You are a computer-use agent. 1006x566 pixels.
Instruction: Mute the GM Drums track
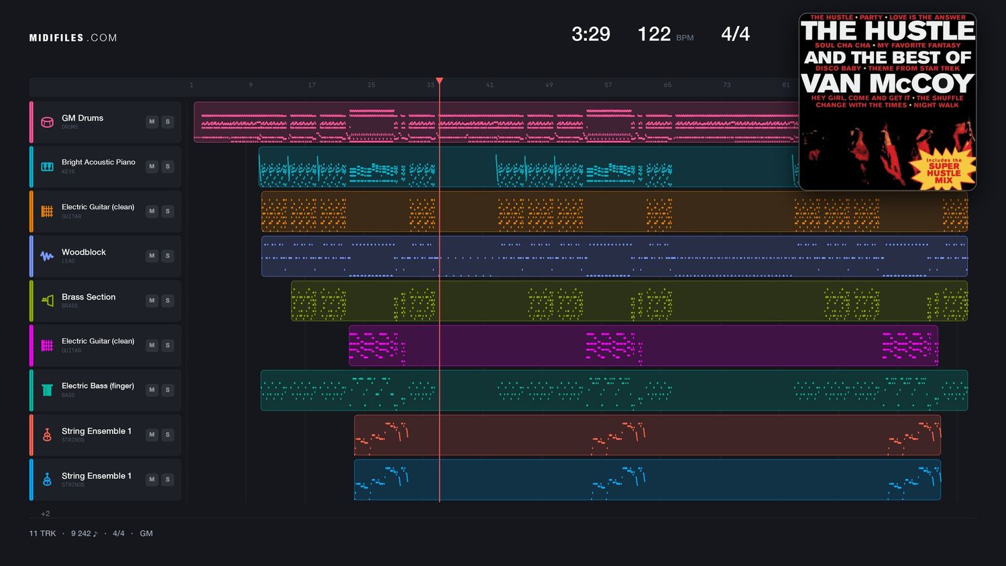[x=152, y=122]
